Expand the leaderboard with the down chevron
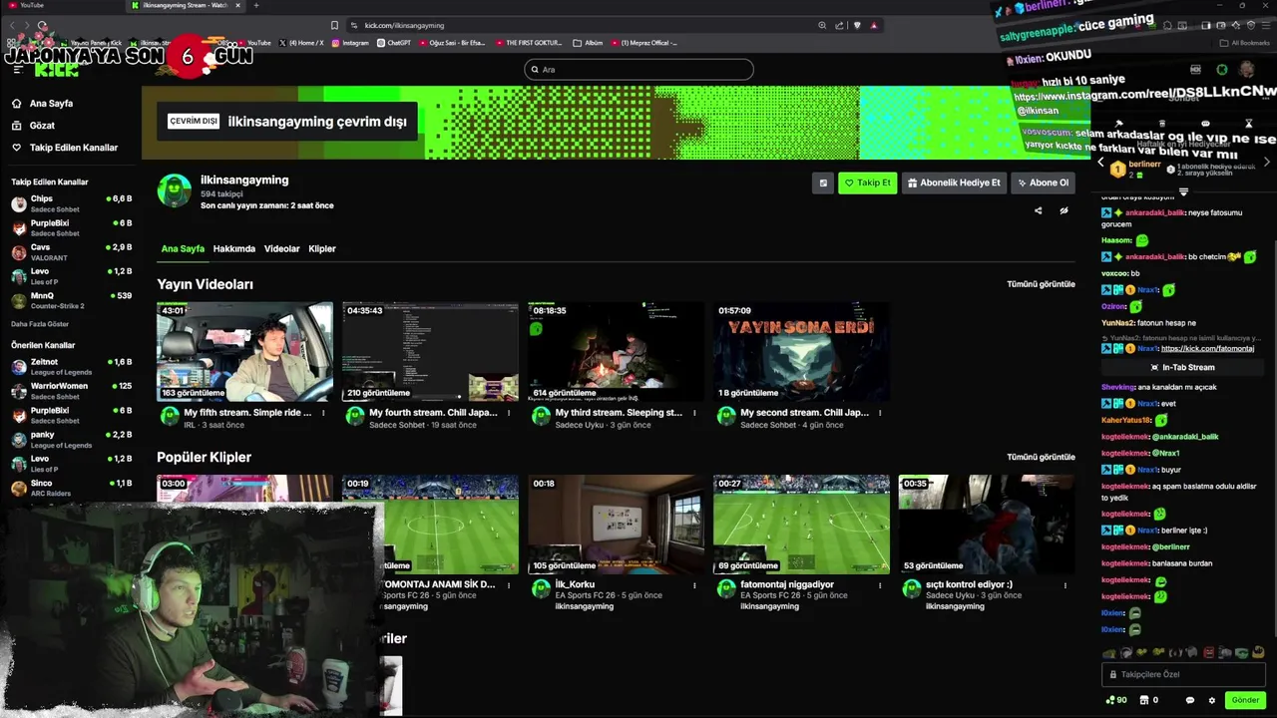This screenshot has height=718, width=1277. tap(1183, 191)
